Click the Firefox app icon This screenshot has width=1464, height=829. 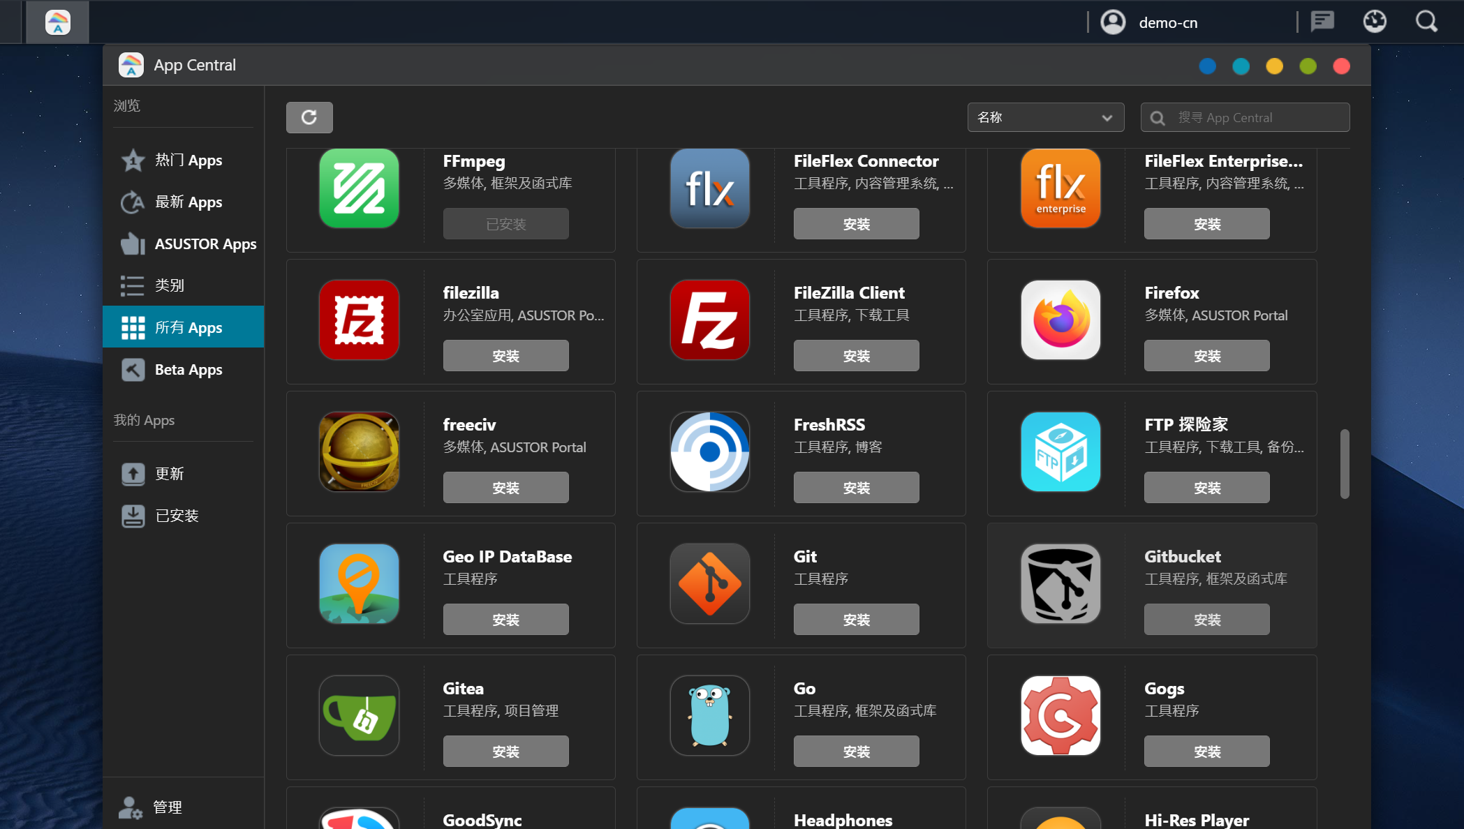click(1060, 320)
